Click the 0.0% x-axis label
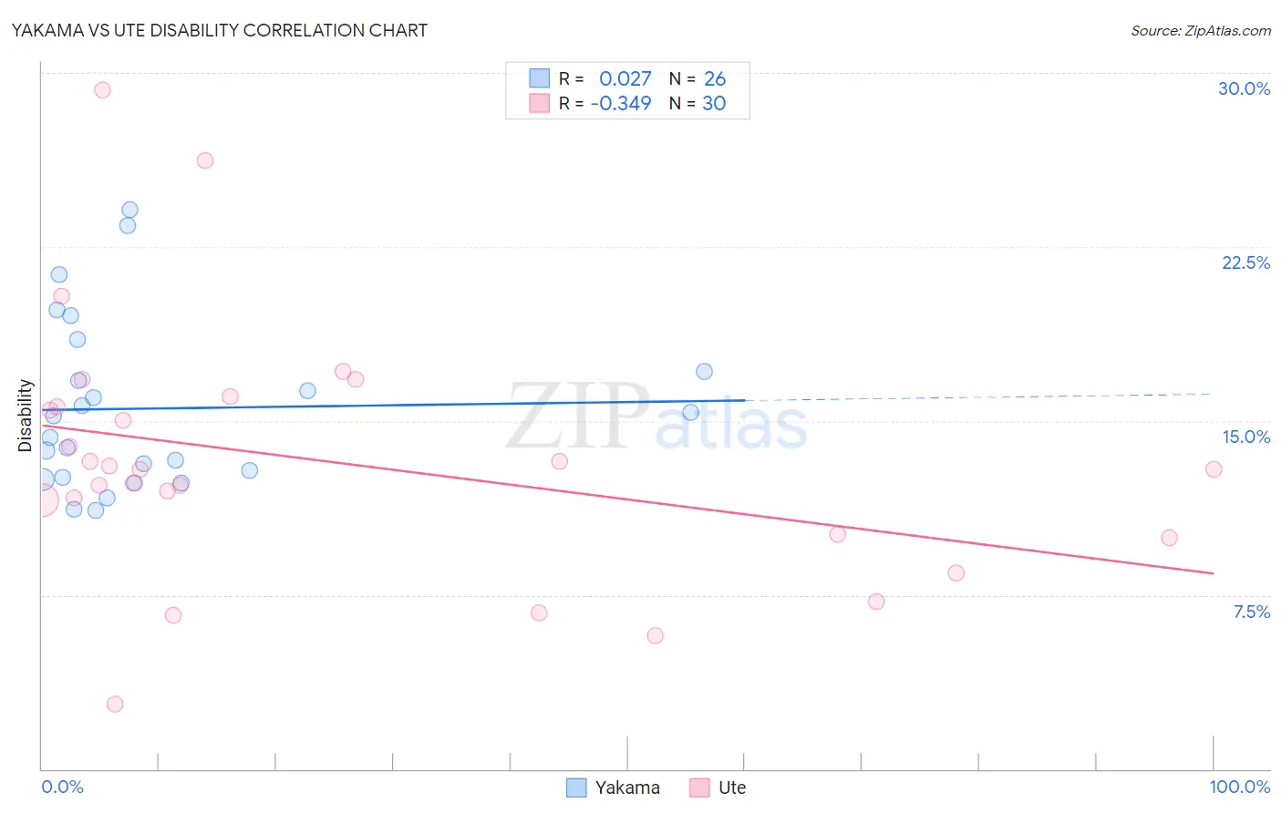The image size is (1282, 813). click(62, 787)
